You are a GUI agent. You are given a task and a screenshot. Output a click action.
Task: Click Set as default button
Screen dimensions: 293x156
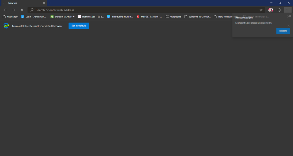[x=79, y=26]
